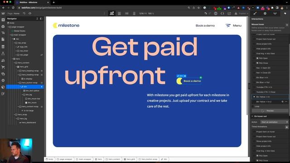Open gear for Btn Yellow → In 2
Viewport: 290px width, 163px height.
(x=282, y=101)
